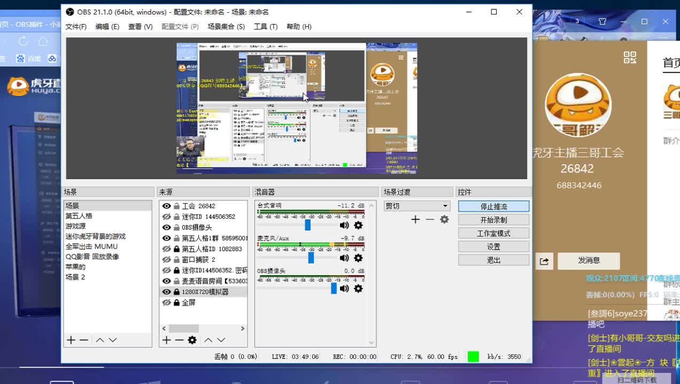Open the 文件 menu
Viewport: 680px width, 384px height.
75,26
